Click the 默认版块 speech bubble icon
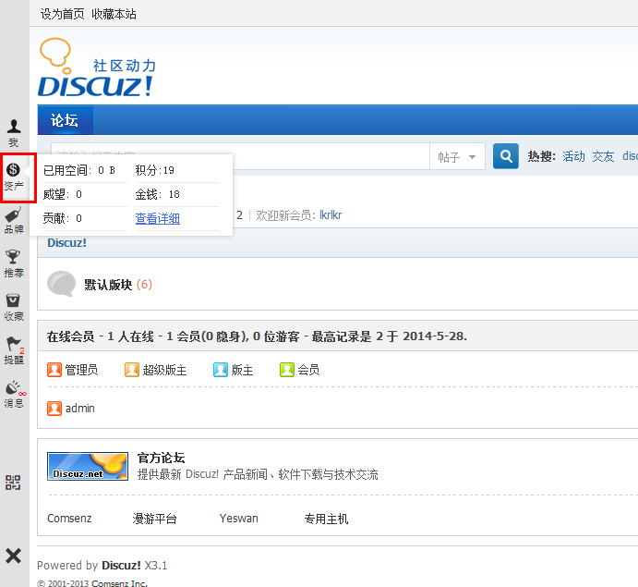638x587 pixels. [62, 284]
